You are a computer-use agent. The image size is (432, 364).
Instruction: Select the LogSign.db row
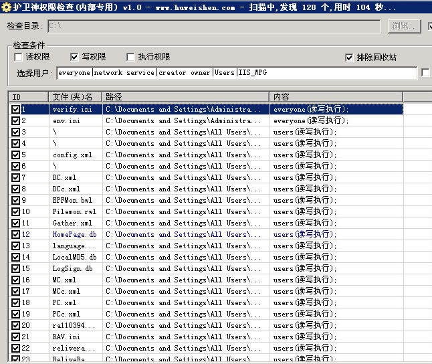[72, 268]
